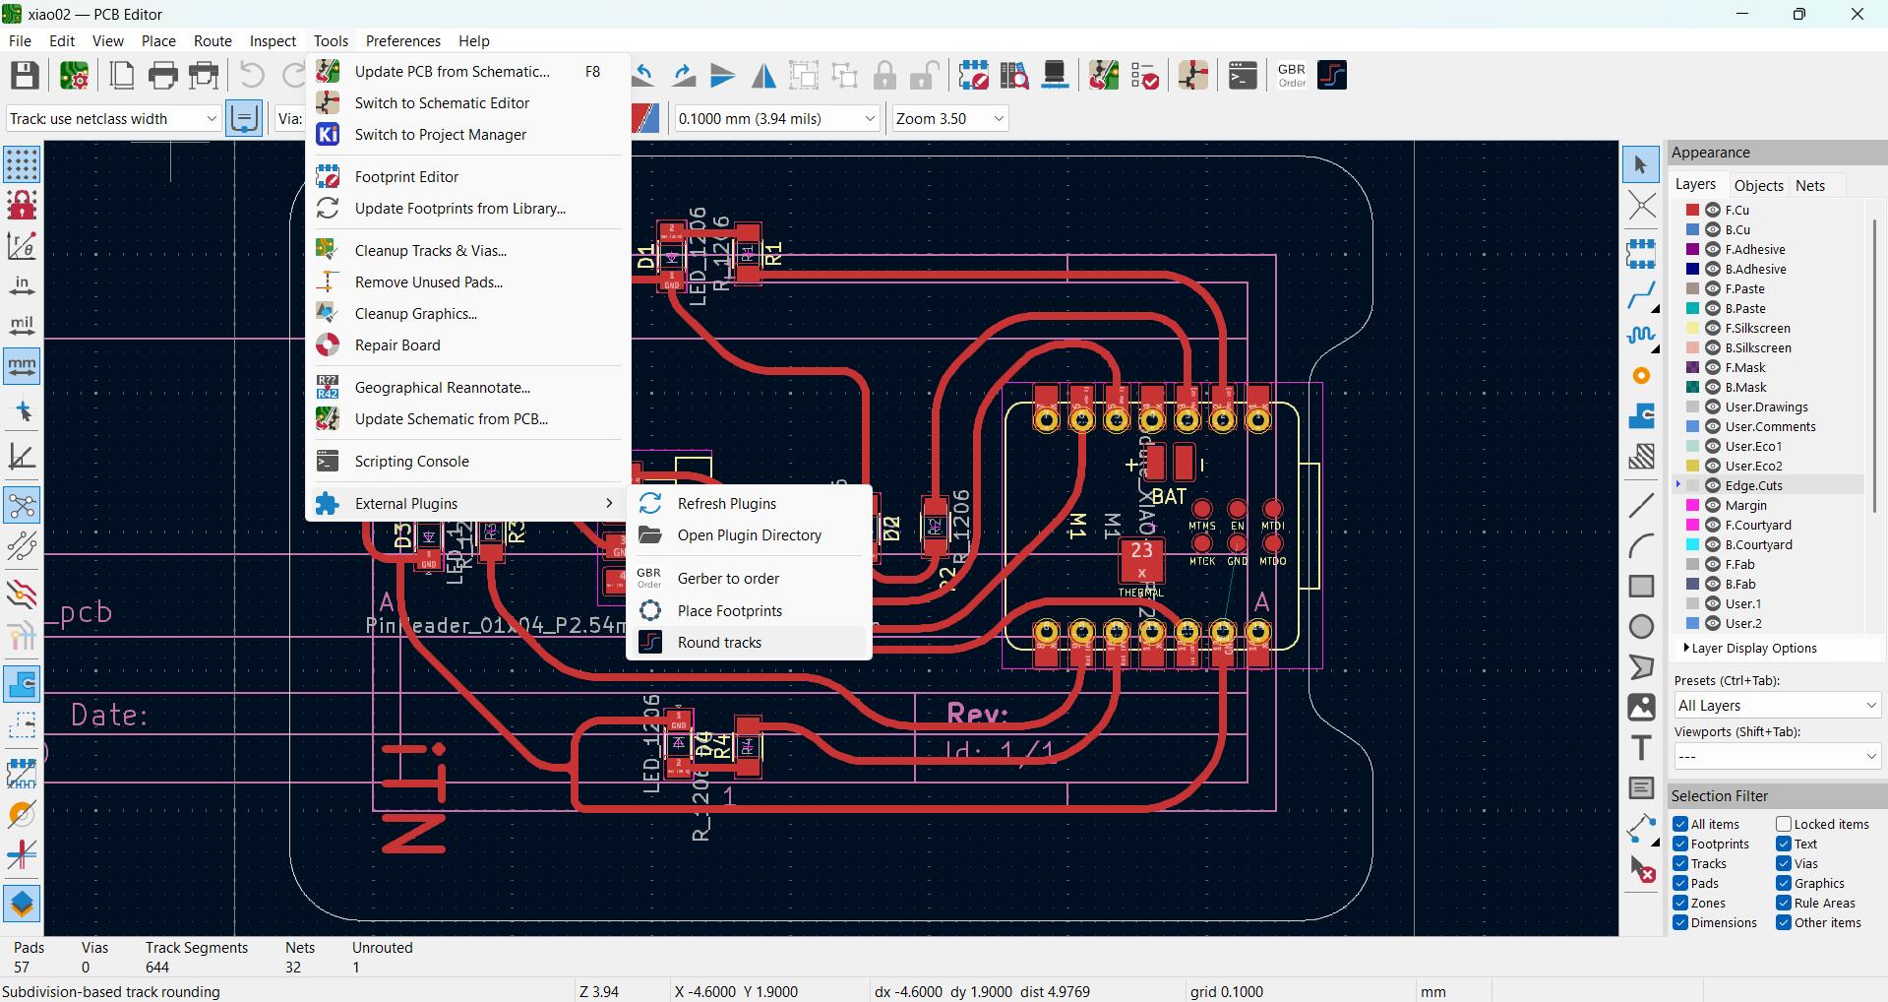Uncheck Vias selection filter
This screenshot has width=1888, height=1002.
pyautogui.click(x=1783, y=863)
